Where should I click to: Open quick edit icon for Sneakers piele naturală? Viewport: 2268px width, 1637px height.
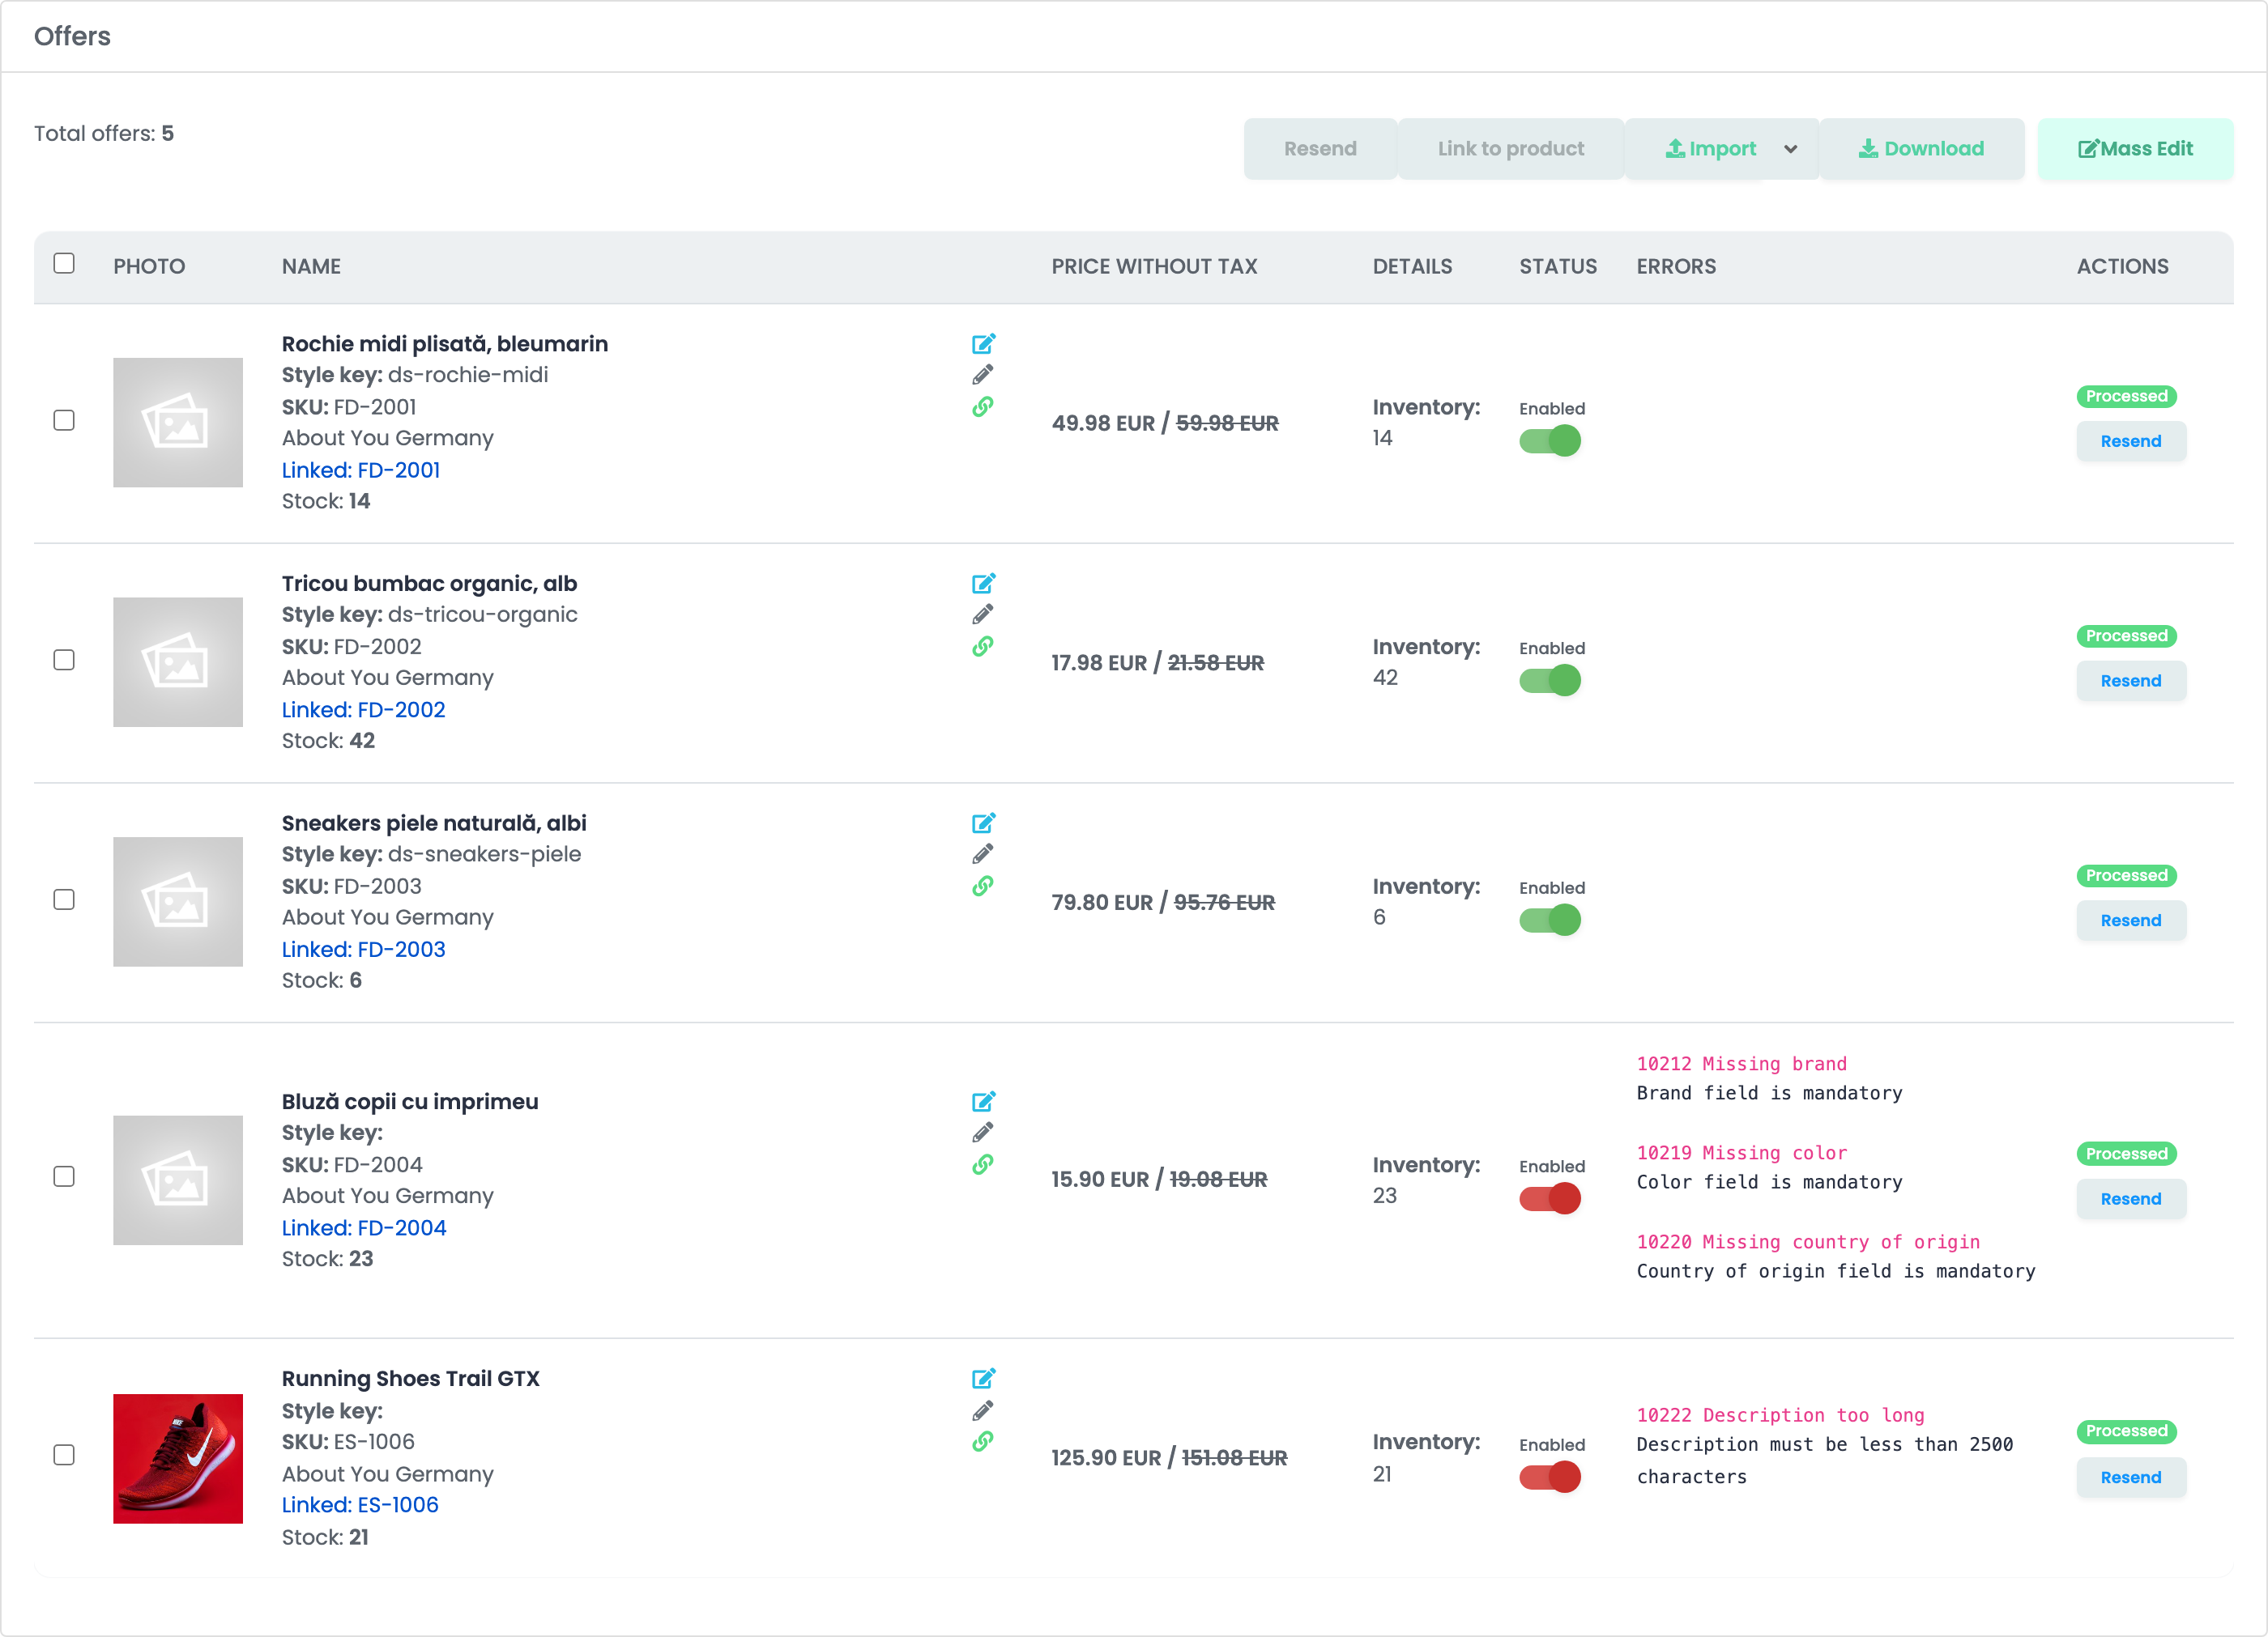tap(983, 823)
